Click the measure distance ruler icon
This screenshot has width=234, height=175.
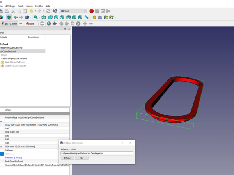click(x=86, y=17)
